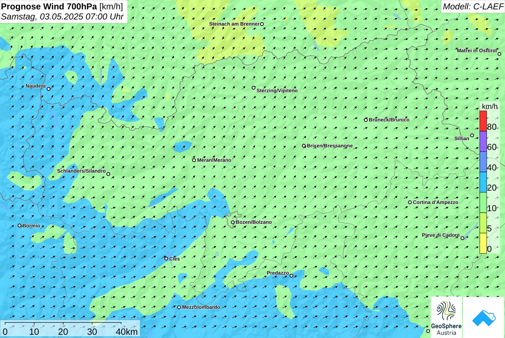Screen dimensions: 505x338
Task: Click the 'Bozen/Bolzano' label text
Action: [x=254, y=222]
